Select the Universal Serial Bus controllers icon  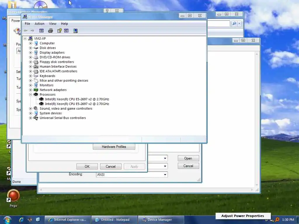point(36,118)
